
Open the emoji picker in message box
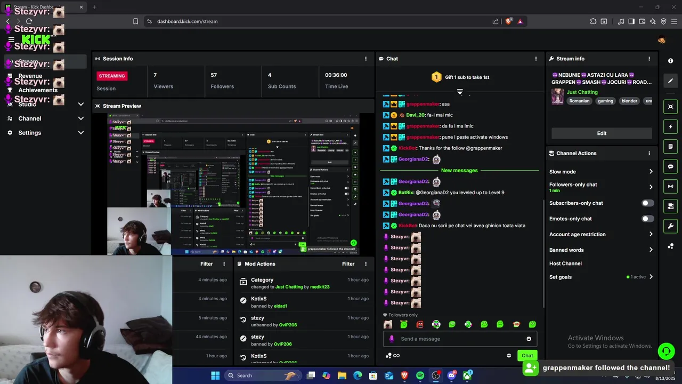529,339
